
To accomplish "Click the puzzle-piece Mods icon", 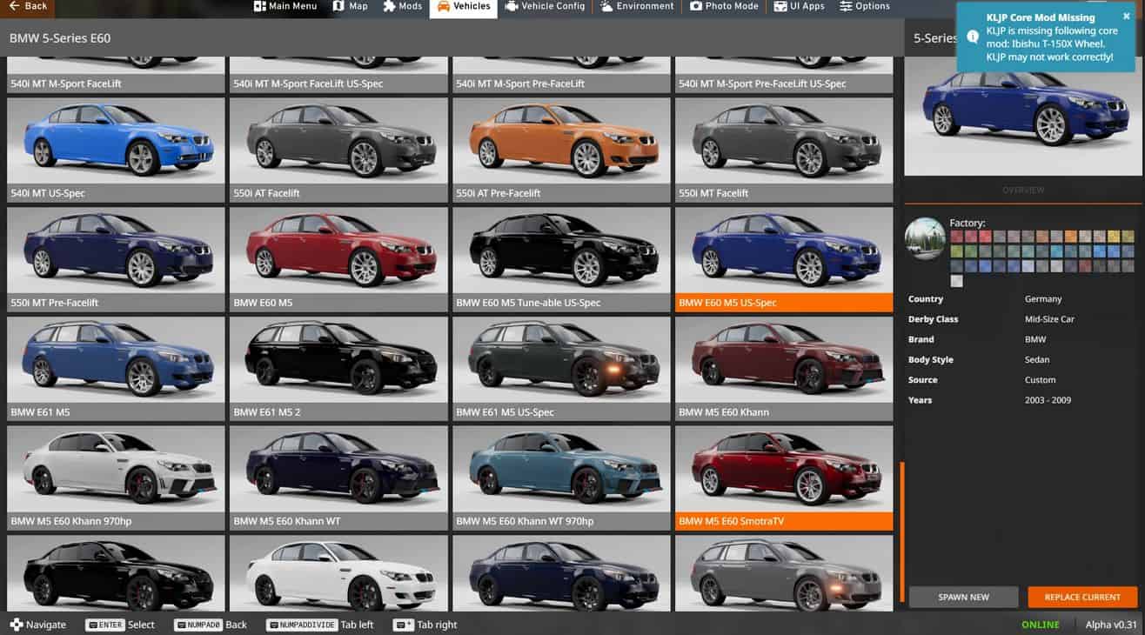I will (389, 7).
